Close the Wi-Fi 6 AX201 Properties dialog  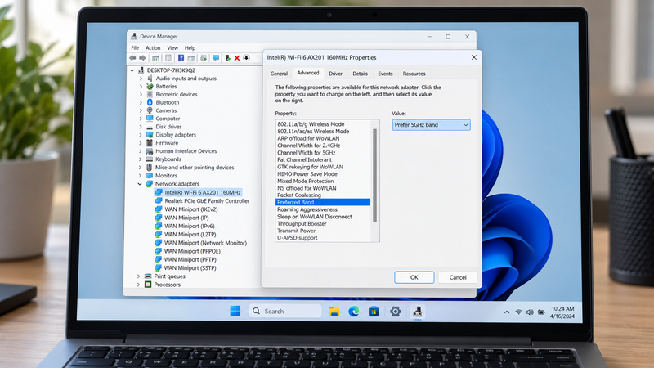point(474,57)
